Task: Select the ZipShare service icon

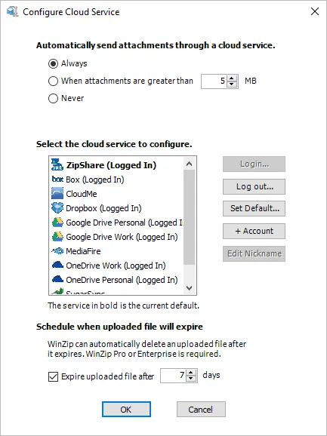Action: (x=57, y=165)
